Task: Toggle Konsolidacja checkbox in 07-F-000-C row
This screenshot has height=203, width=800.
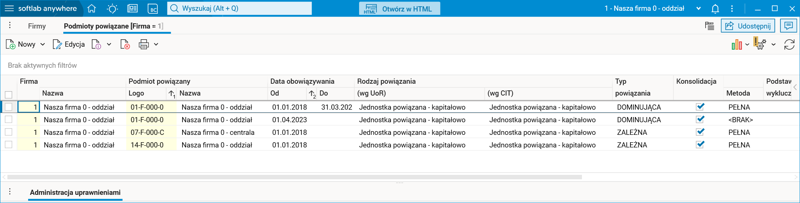Action: click(x=700, y=132)
